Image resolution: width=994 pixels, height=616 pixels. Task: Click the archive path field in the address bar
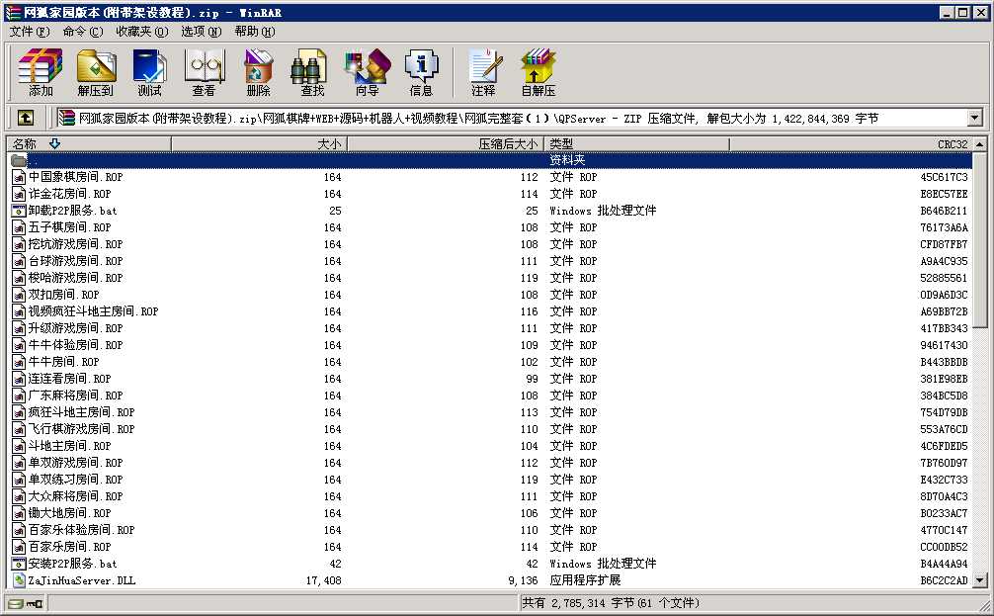[510, 118]
